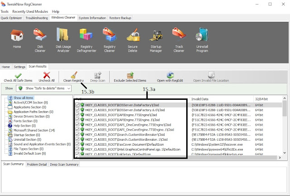
Task: Select File Types Section (0)
Action: tap(29, 149)
